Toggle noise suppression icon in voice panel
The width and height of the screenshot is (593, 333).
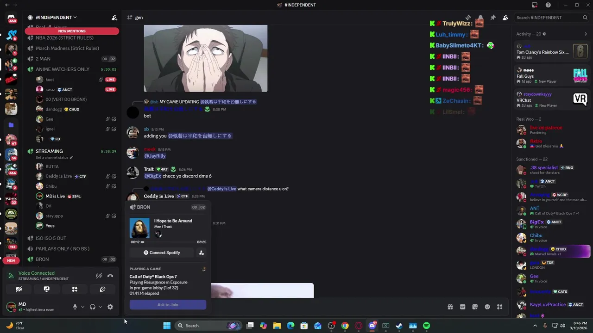pos(99,276)
